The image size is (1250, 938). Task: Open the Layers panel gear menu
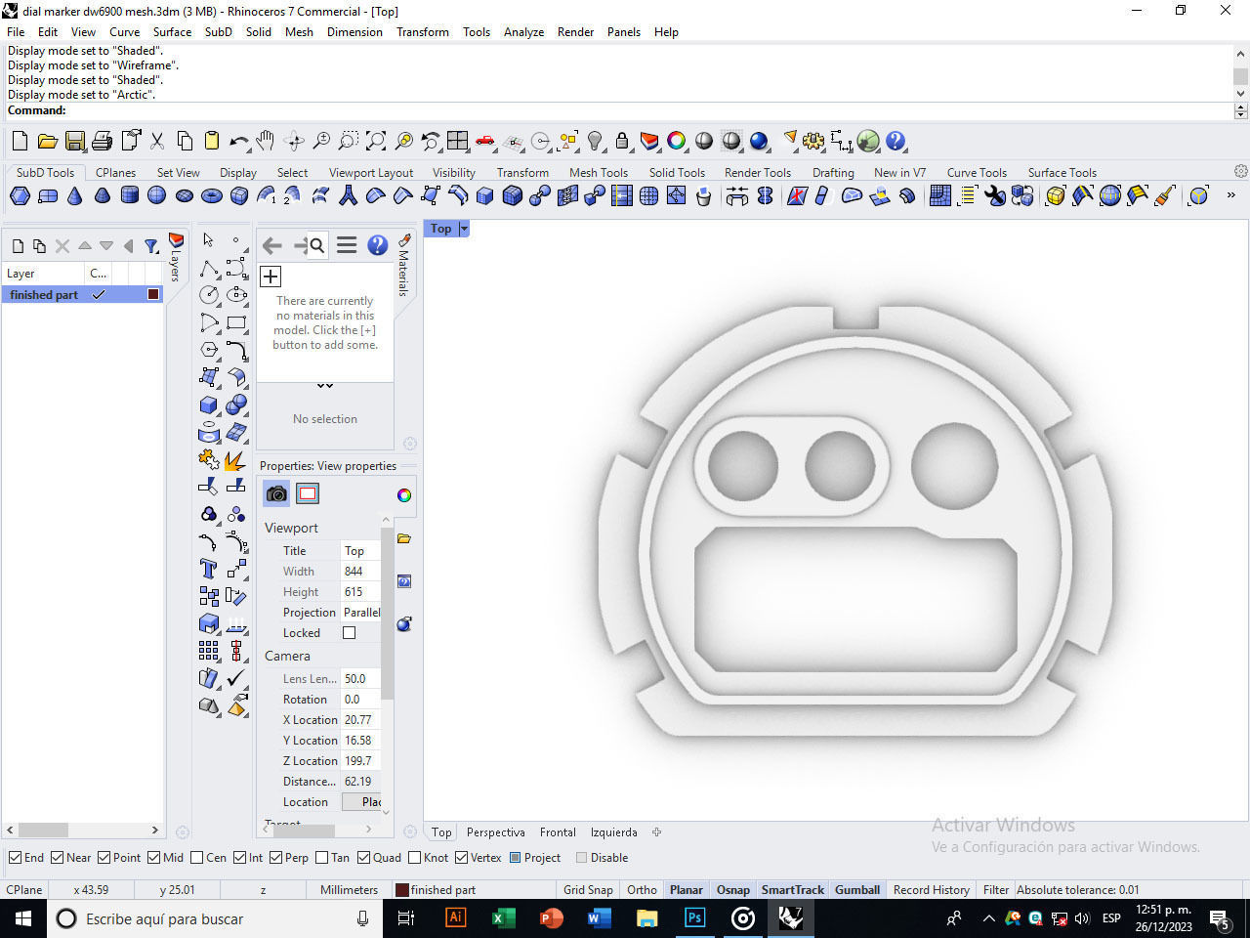(x=182, y=832)
